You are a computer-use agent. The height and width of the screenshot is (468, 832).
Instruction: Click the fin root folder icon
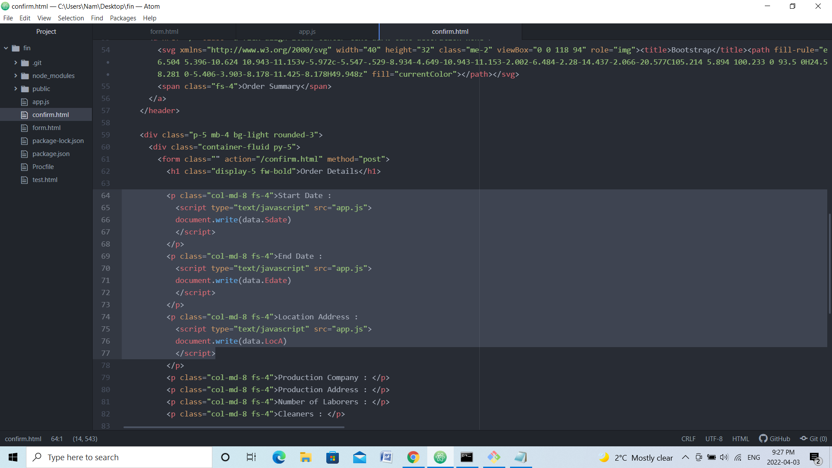[x=16, y=48]
